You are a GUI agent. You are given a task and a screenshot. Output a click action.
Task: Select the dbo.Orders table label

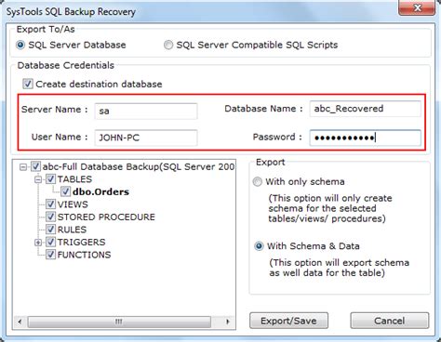point(100,192)
